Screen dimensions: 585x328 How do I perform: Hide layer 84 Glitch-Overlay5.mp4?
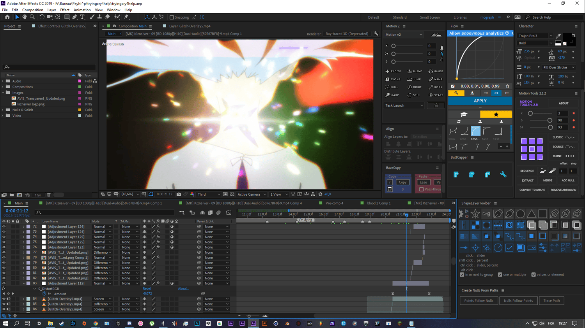[4, 299]
